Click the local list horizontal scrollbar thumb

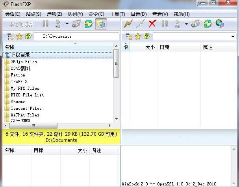click(x=33, y=125)
